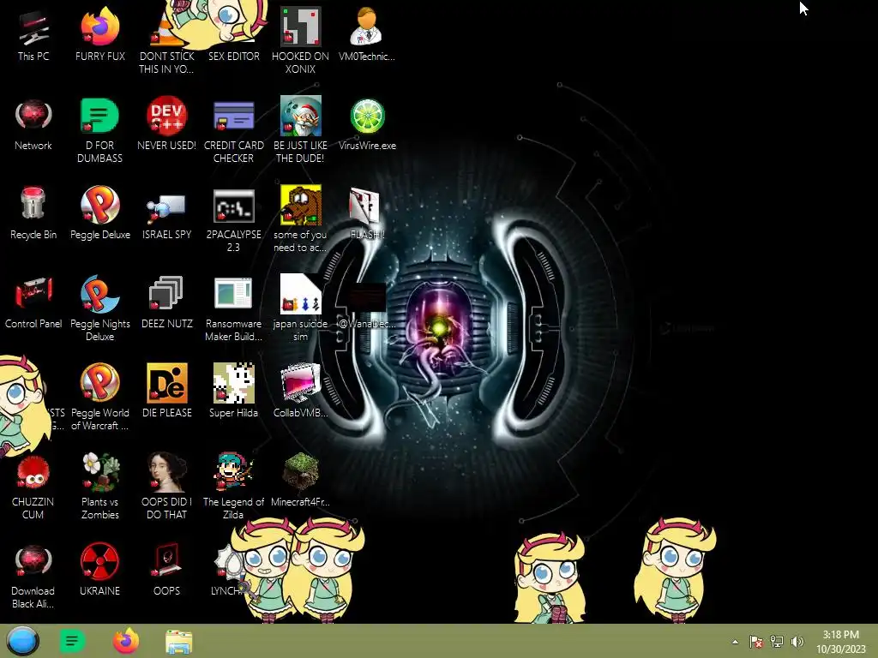Viewport: 878px width, 658px height.
Task: Open the OOPS desktop shortcut
Action: (x=166, y=570)
